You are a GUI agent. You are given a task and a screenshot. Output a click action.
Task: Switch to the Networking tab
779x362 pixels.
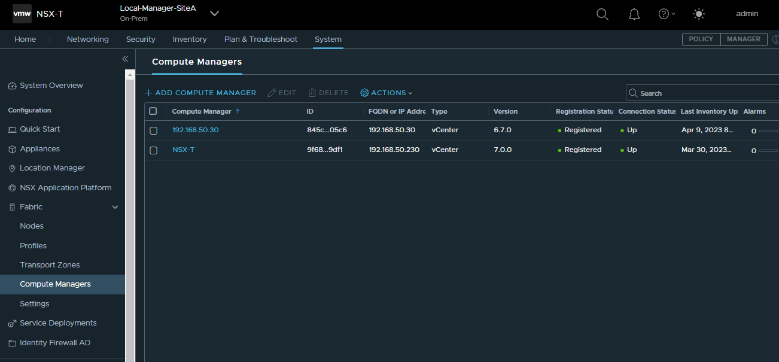88,39
